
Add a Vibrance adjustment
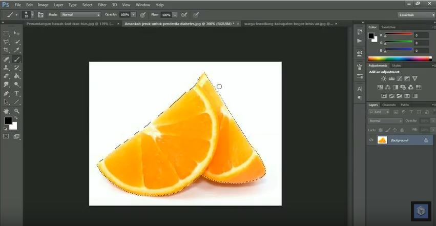(415, 79)
